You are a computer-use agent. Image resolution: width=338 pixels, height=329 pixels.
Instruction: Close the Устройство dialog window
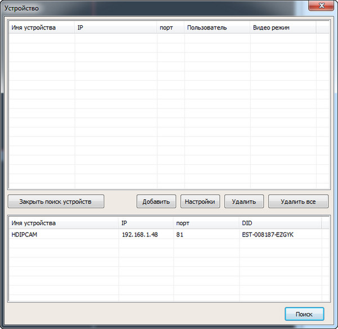[321, 5]
